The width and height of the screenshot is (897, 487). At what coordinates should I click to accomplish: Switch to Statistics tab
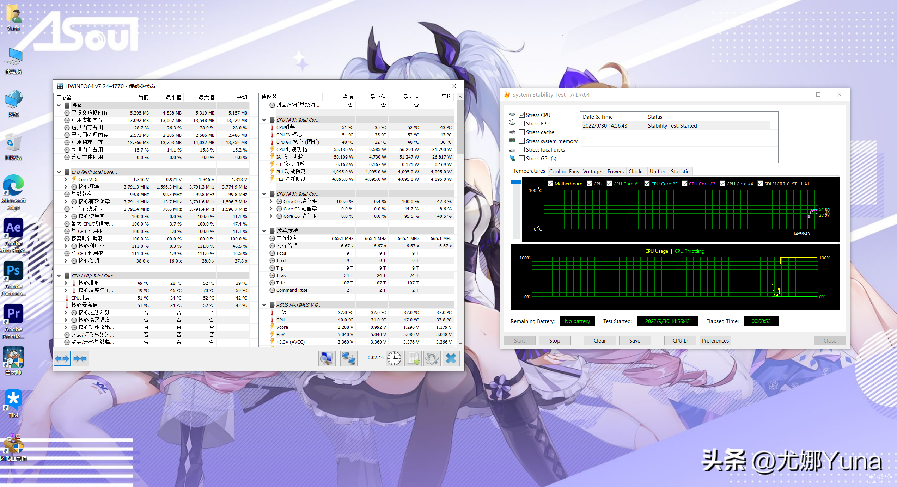(x=681, y=171)
